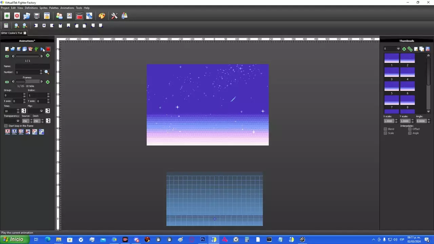Click the wrench and screwdriver tools icon

click(x=114, y=16)
